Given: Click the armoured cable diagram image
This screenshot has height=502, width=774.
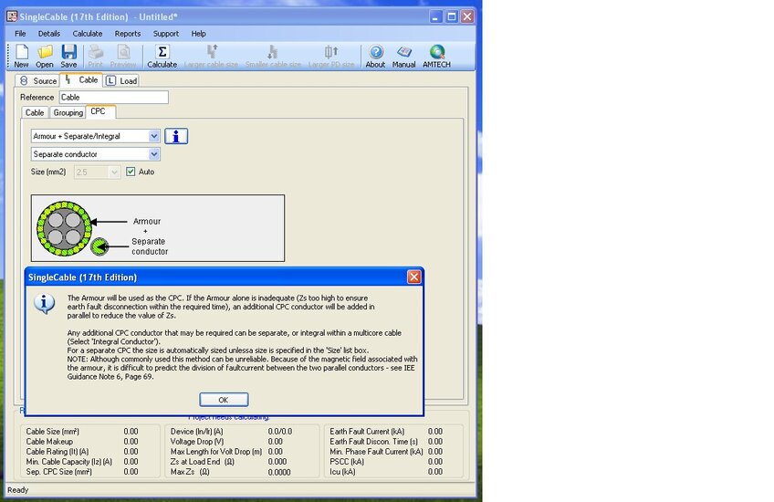Looking at the screenshot, I should point(158,228).
